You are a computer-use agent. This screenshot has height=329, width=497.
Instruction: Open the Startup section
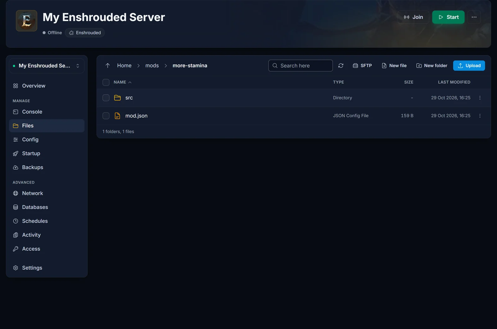[x=47, y=153]
